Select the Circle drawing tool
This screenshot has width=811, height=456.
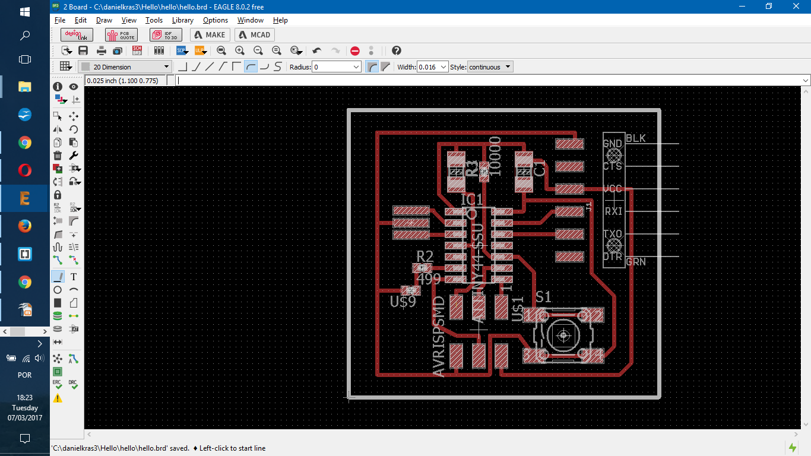click(58, 290)
